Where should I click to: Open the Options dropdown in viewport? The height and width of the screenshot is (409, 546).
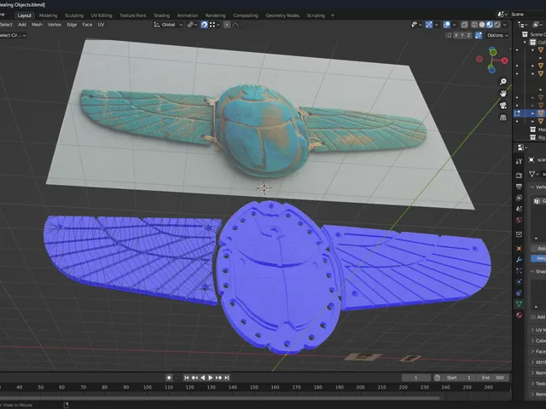pos(497,35)
